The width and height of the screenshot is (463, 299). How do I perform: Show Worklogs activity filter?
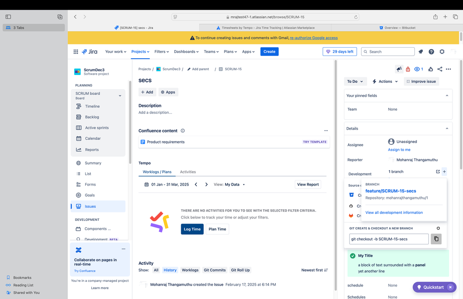(190, 270)
